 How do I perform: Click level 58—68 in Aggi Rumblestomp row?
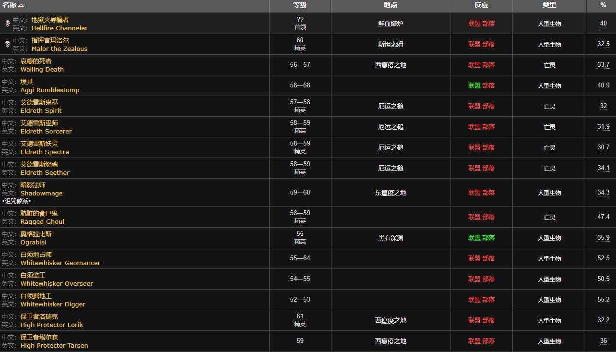pos(300,85)
